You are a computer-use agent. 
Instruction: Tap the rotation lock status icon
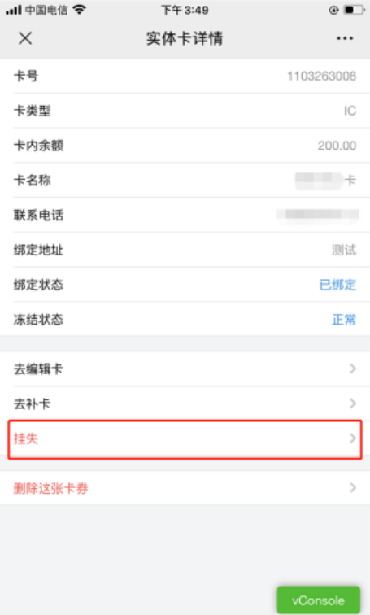click(333, 11)
